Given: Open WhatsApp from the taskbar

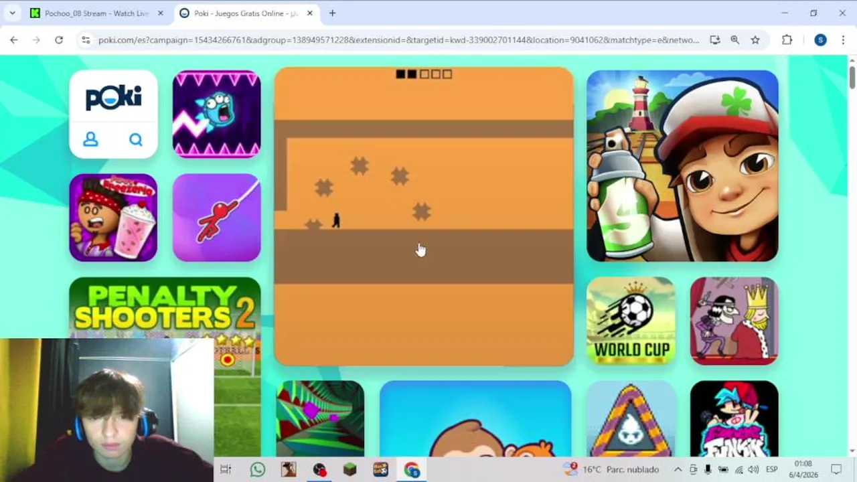Looking at the screenshot, I should click(x=258, y=469).
